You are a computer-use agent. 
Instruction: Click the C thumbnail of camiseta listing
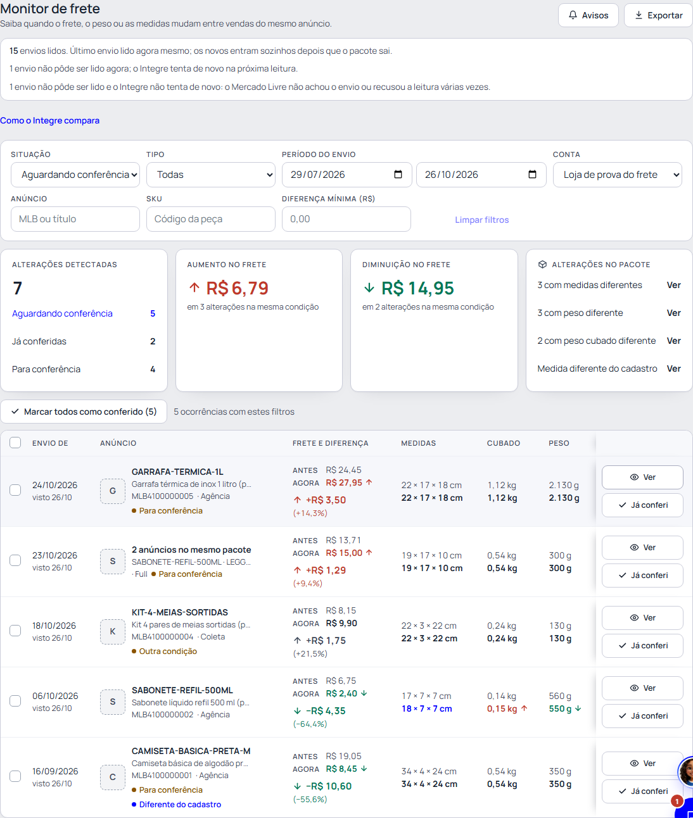pyautogui.click(x=113, y=777)
